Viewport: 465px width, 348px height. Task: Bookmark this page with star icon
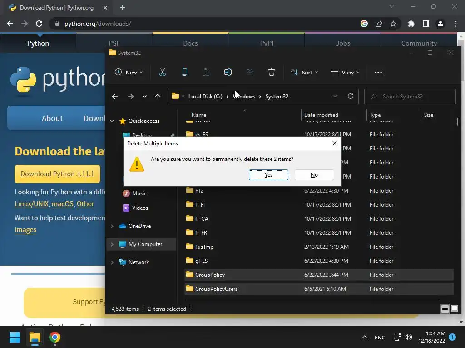tap(393, 24)
